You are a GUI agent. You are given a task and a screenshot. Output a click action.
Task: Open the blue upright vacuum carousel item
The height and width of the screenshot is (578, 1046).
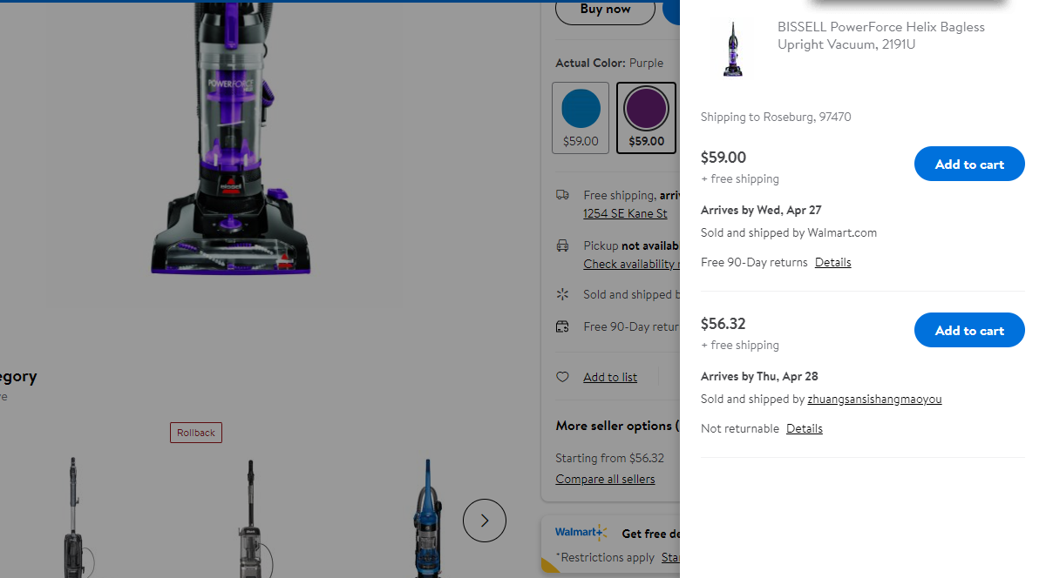click(427, 518)
